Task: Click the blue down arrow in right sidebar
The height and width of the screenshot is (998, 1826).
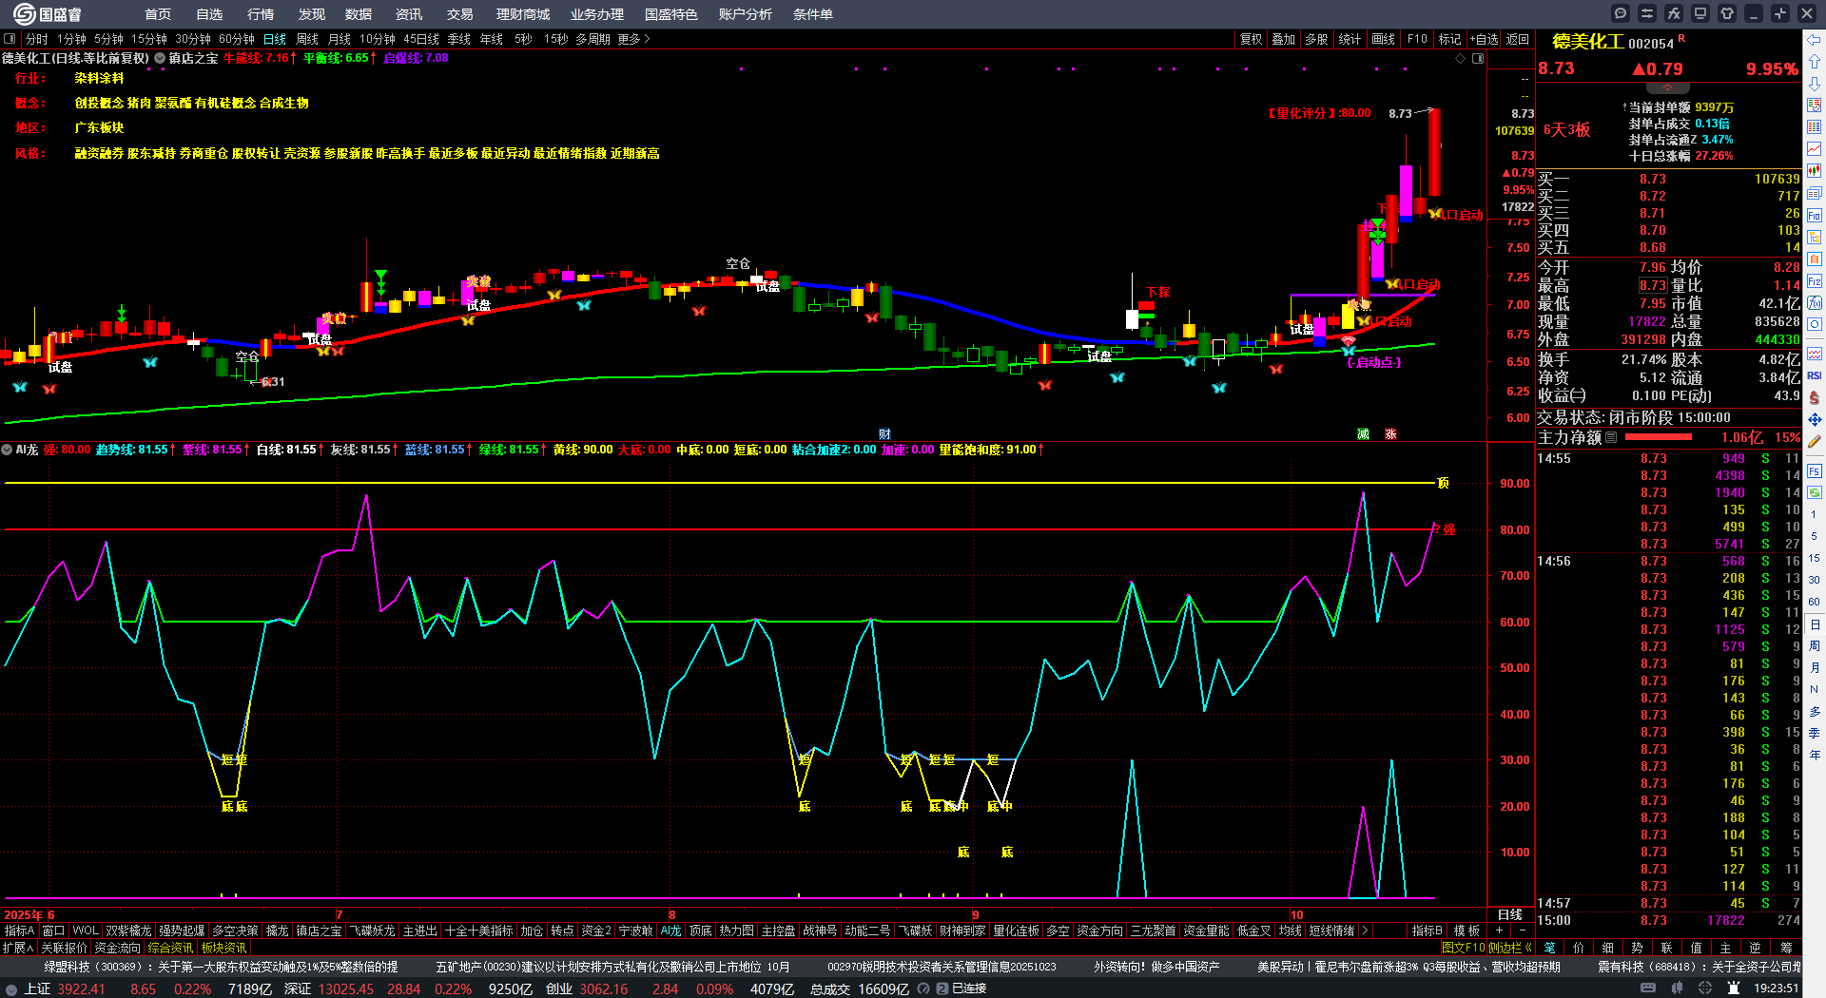Action: 1815,84
